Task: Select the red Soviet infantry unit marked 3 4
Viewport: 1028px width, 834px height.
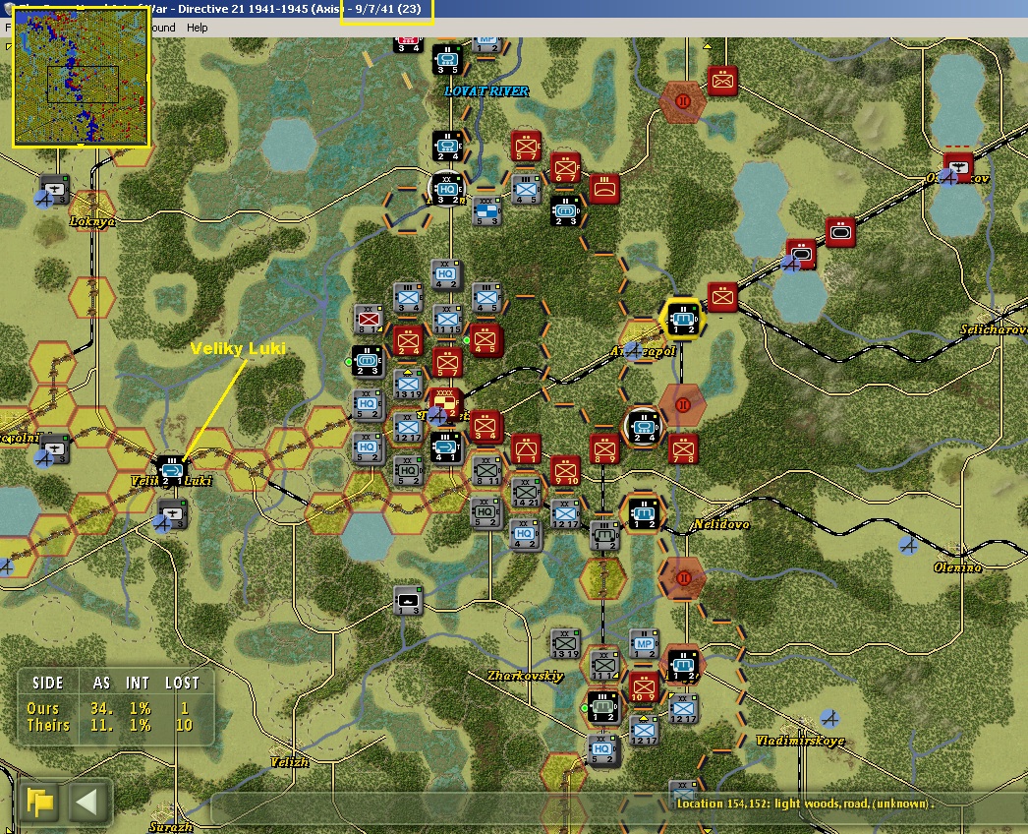Action: coord(485,426)
